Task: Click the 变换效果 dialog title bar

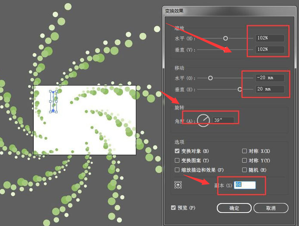Action: (229, 11)
